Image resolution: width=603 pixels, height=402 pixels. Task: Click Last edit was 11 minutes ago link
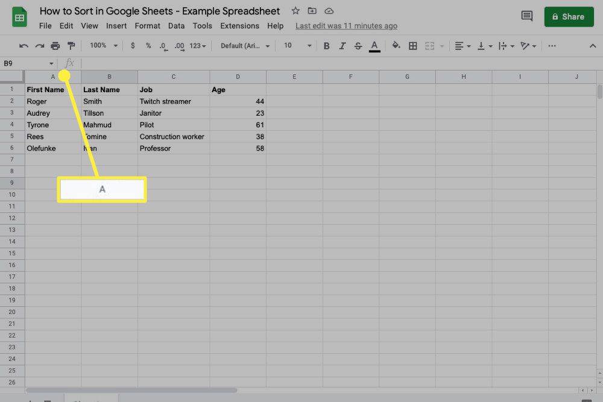[346, 26]
